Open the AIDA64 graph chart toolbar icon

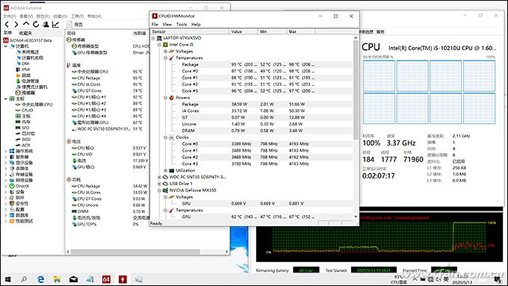(x=56, y=25)
